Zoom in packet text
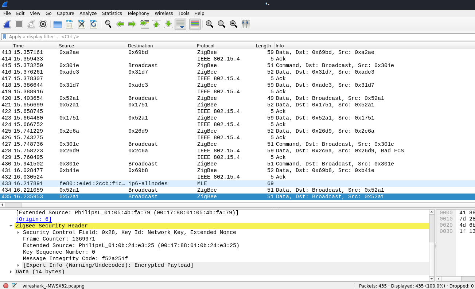The image size is (475, 289). pyautogui.click(x=210, y=24)
